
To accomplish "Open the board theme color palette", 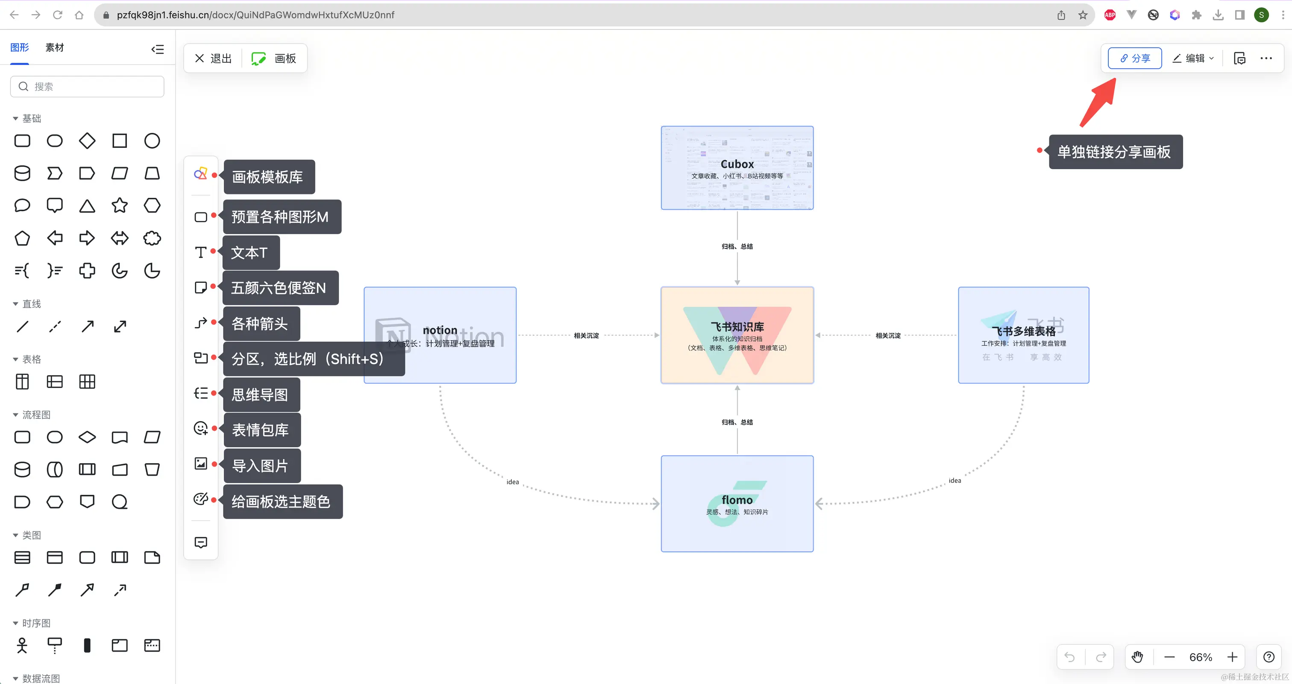I will pos(200,499).
